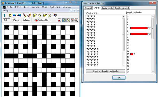158x97 pixels.
Task: Open the Edit menu in the menu bar
Action: [x=18, y=7]
